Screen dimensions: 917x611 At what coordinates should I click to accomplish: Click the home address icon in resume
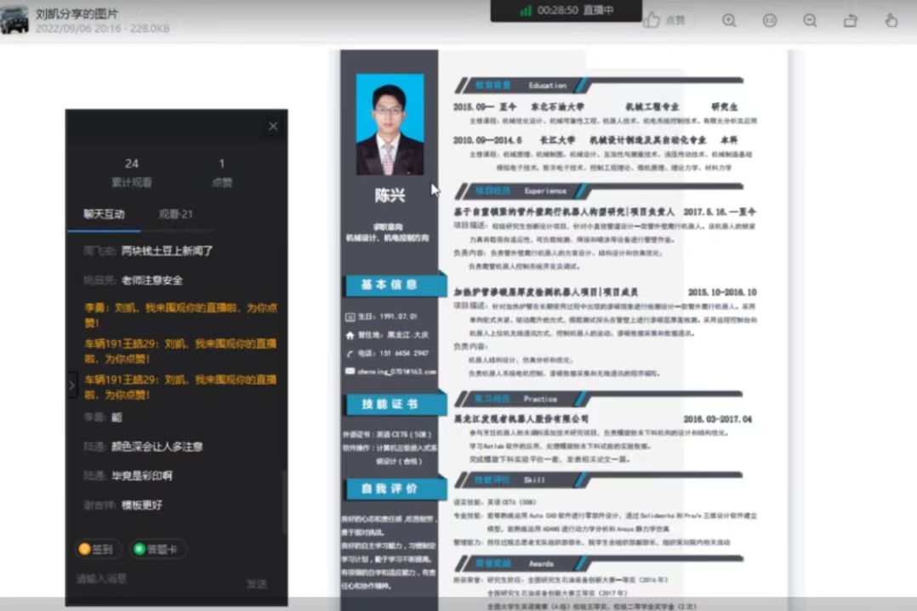[x=350, y=336]
